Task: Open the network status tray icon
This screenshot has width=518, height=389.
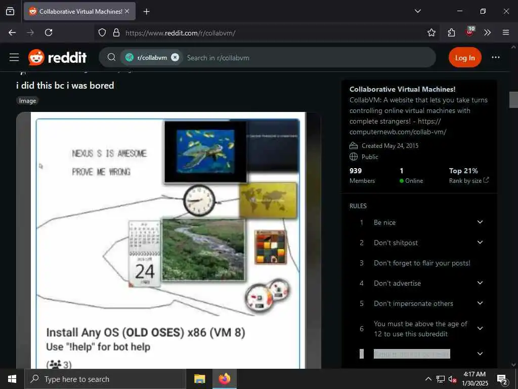Action: click(x=441, y=379)
